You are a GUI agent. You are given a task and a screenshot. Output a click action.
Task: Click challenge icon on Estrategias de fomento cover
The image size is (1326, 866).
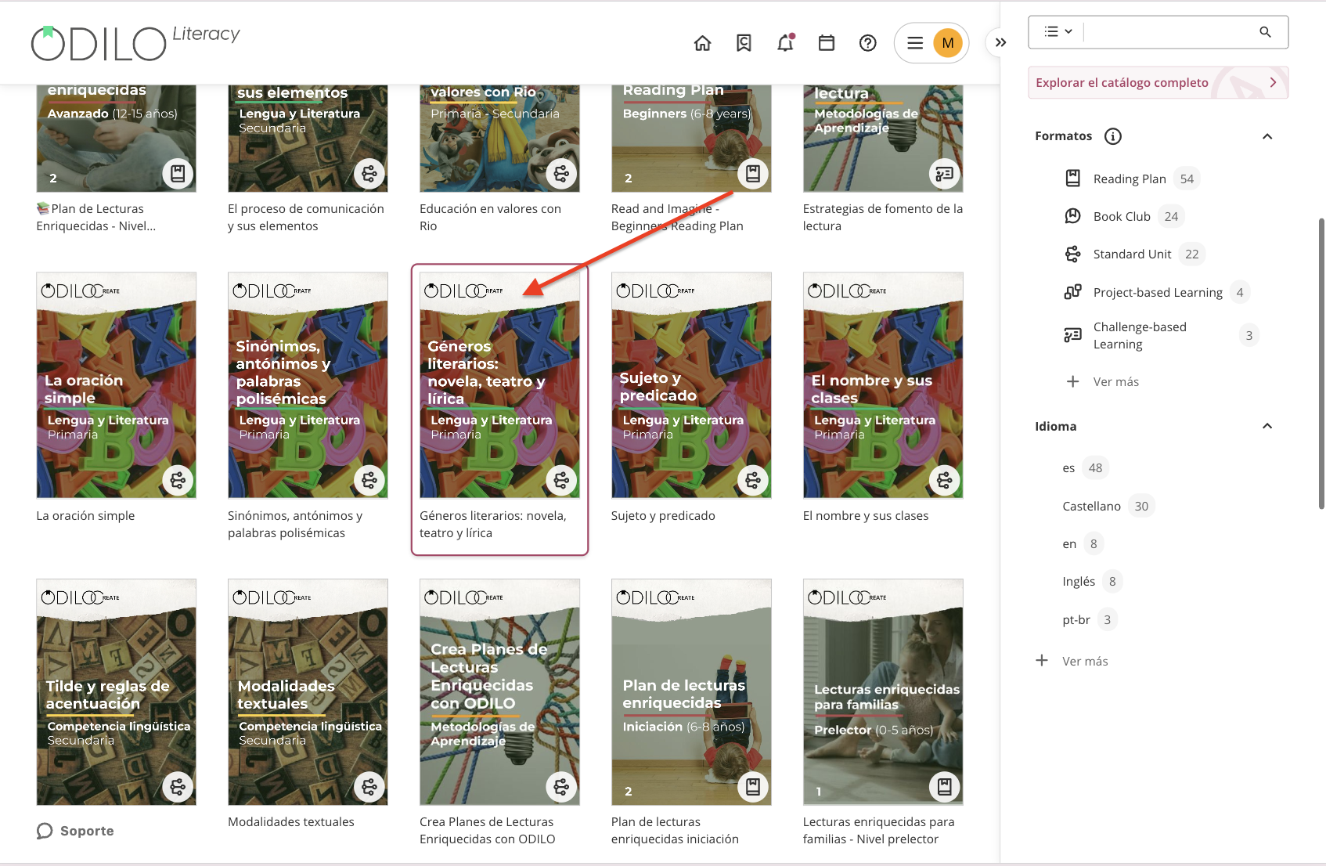945,174
